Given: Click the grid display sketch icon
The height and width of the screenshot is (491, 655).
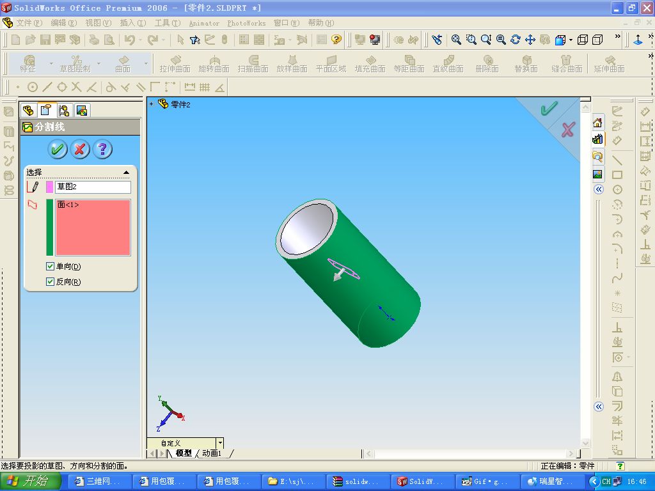Looking at the screenshot, I should [x=205, y=87].
